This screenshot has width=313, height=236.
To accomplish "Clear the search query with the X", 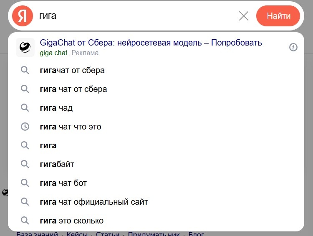I will click(244, 16).
